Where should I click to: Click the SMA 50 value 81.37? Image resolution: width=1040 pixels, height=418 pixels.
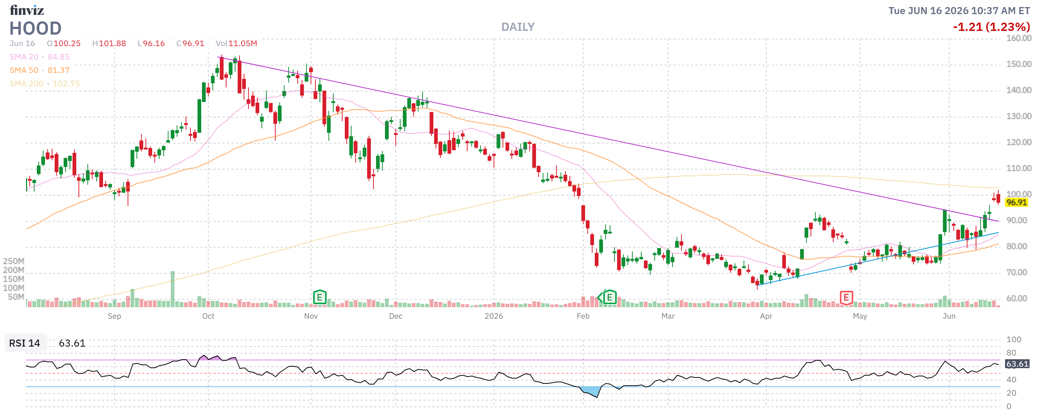(x=58, y=70)
